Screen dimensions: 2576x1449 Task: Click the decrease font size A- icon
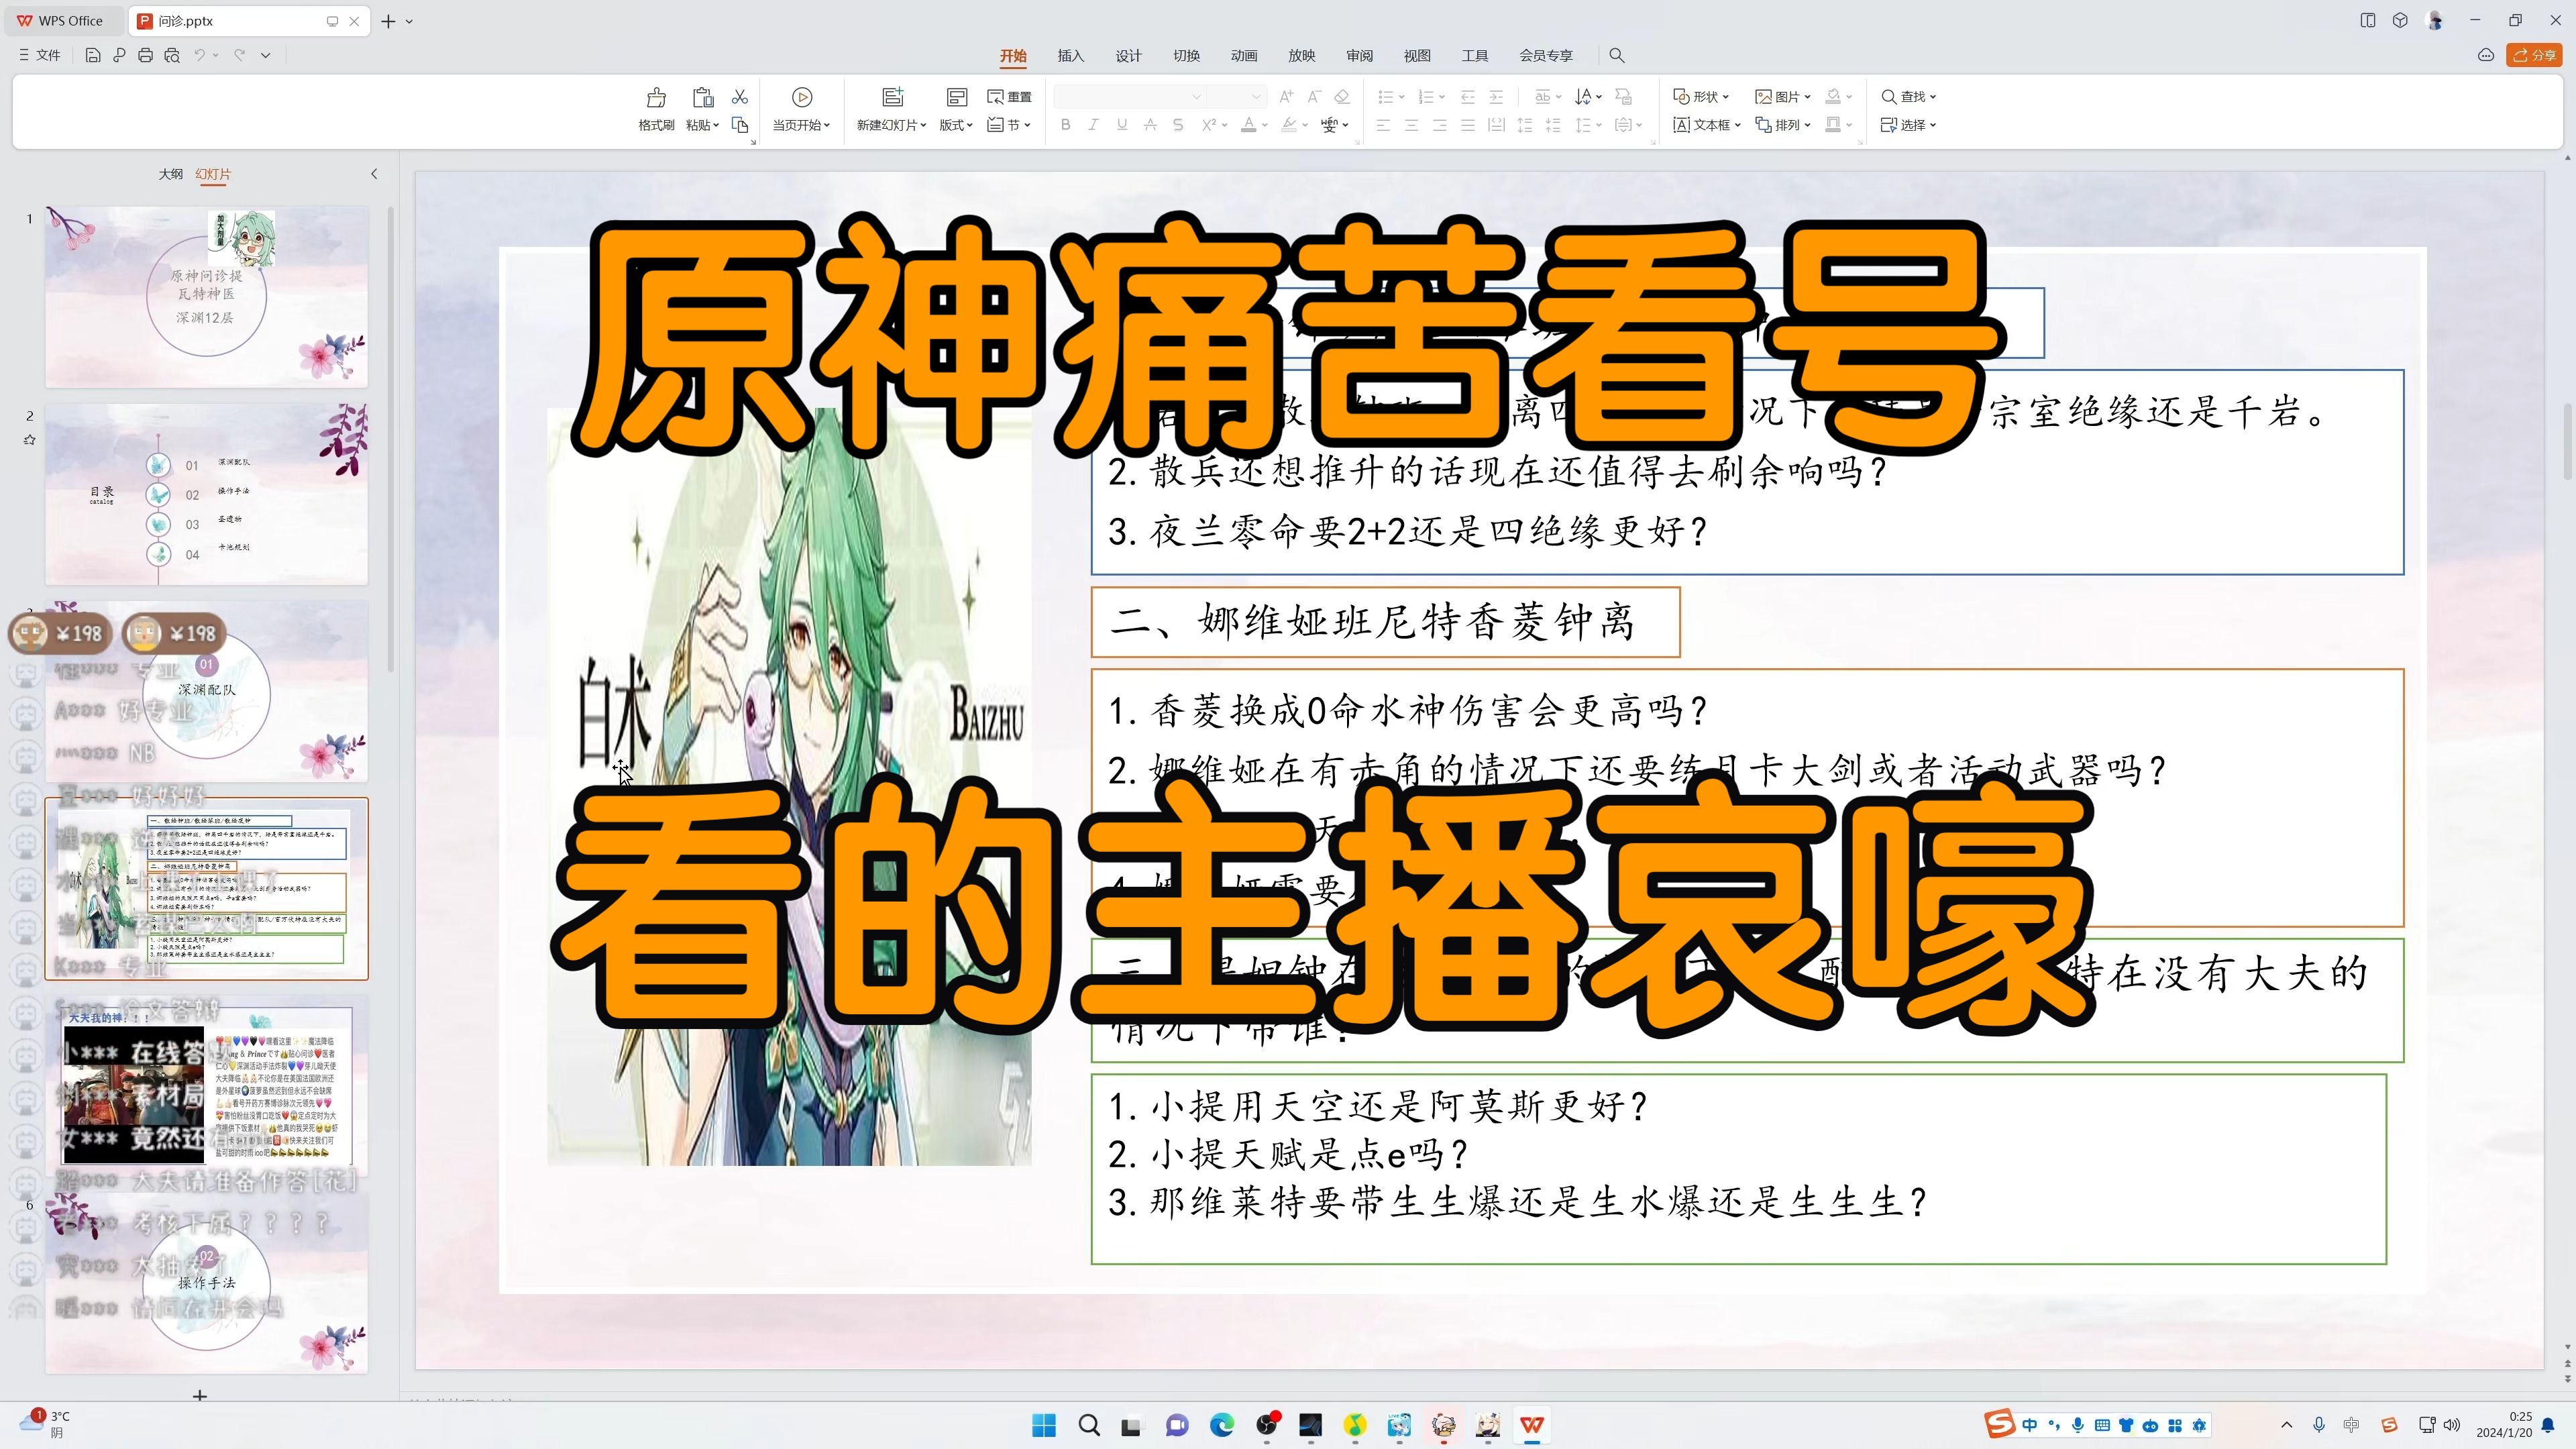(x=1315, y=97)
